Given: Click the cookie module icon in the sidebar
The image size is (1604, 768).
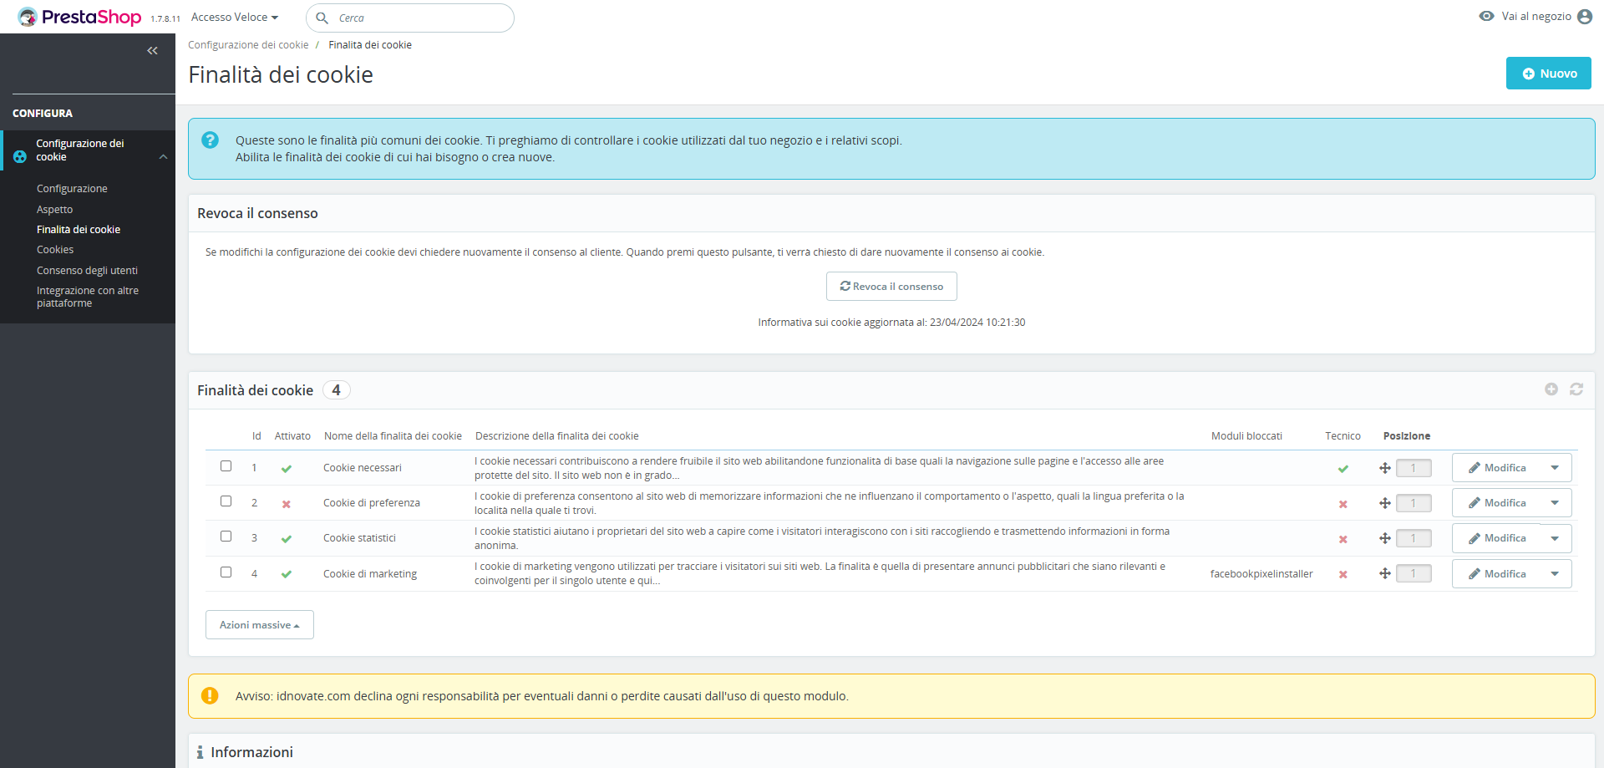Looking at the screenshot, I should (x=20, y=156).
